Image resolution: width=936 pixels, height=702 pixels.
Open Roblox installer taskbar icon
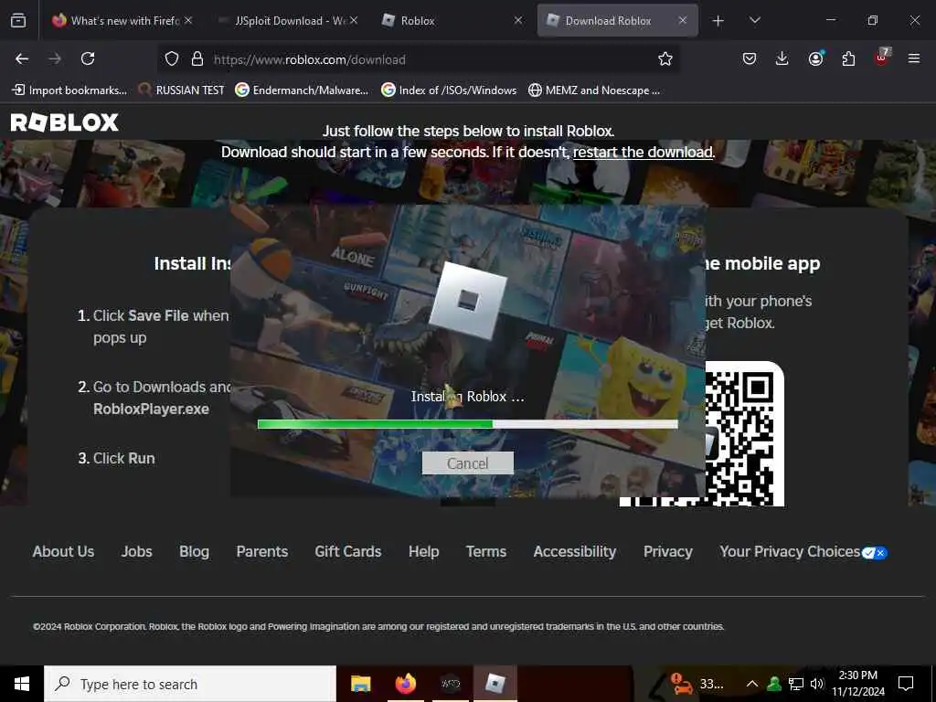495,684
